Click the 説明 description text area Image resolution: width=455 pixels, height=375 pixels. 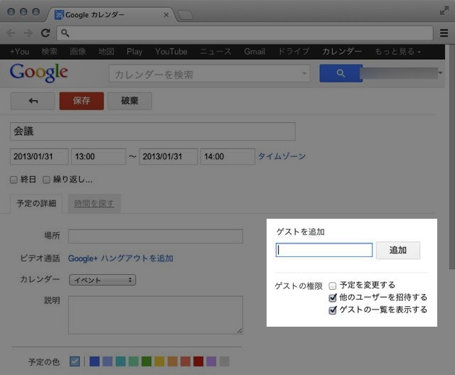pos(156,315)
